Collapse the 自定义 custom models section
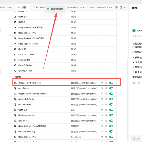The image size is (142, 142). click(11, 77)
